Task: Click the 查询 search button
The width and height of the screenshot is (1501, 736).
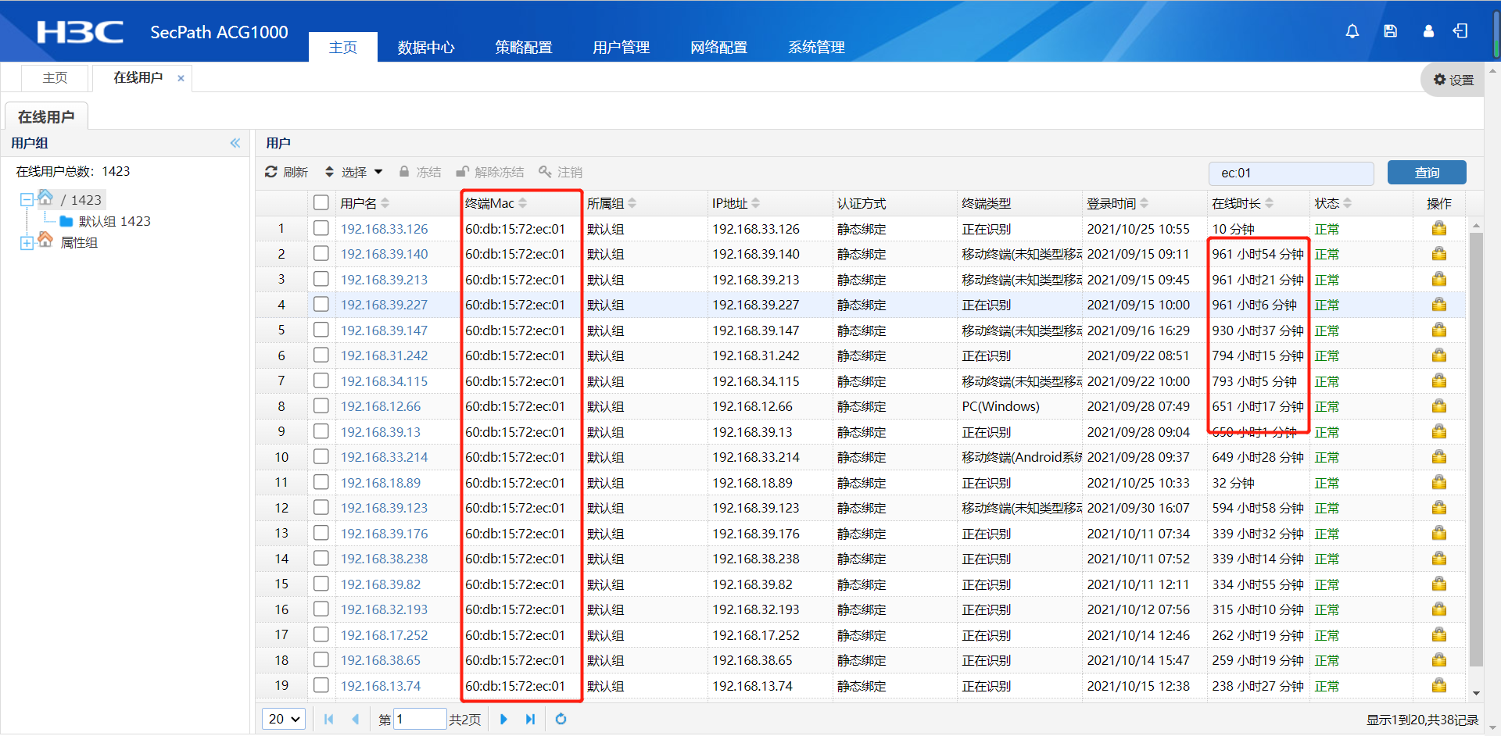Action: [x=1427, y=173]
